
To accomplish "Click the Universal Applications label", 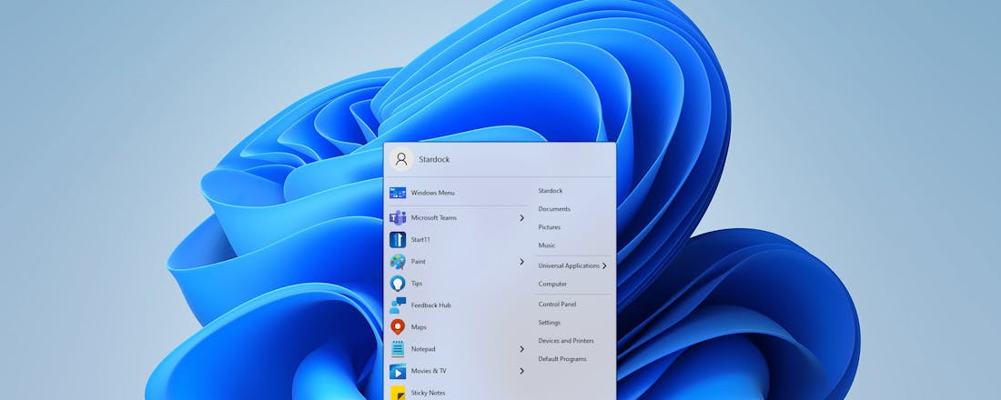I will 569,265.
